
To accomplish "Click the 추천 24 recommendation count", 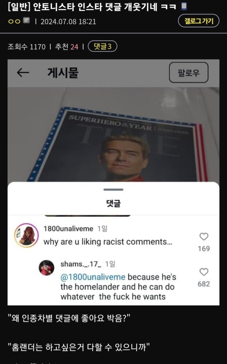I will point(67,47).
